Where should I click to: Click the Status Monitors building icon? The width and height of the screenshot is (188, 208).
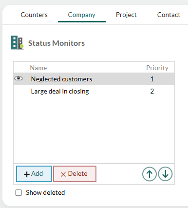pyautogui.click(x=17, y=42)
